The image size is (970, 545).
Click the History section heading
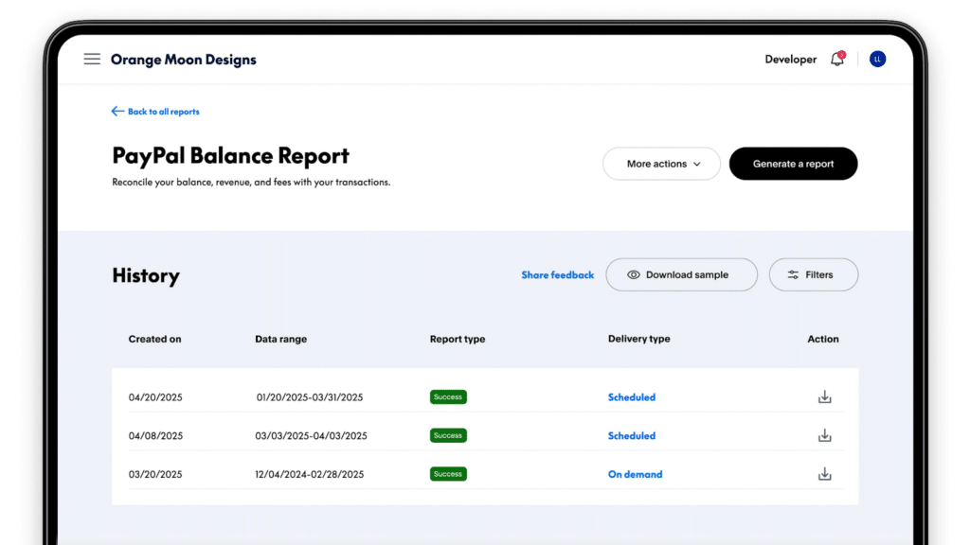(146, 275)
